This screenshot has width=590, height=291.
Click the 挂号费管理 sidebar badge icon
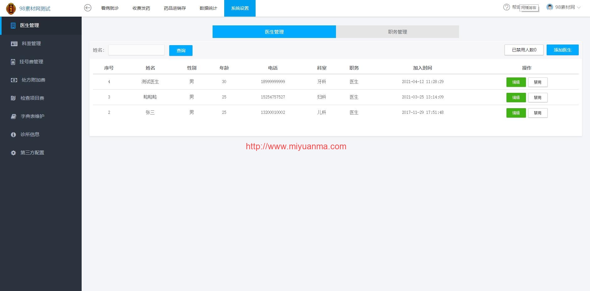[13, 62]
